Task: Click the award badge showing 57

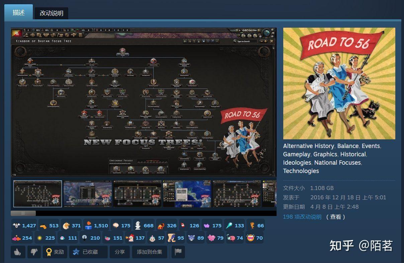Action: (x=157, y=238)
